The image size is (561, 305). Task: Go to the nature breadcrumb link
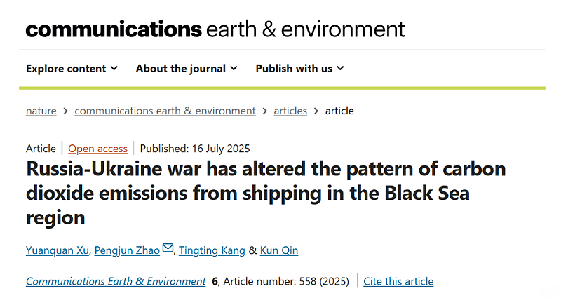pos(41,111)
